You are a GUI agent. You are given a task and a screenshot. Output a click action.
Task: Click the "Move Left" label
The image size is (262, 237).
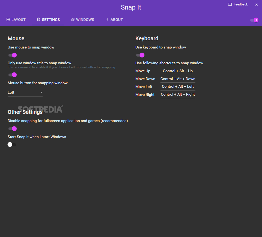pos(144,87)
